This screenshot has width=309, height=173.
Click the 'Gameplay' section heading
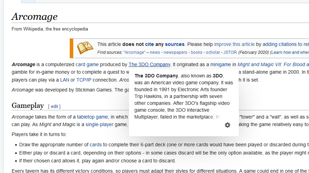pos(28,106)
